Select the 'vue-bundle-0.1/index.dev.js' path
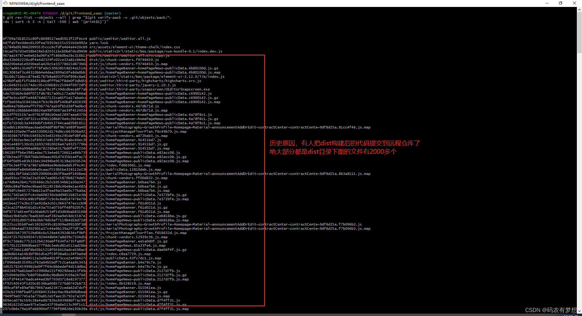Screen dimensions: 582x316 tap(156, 51)
